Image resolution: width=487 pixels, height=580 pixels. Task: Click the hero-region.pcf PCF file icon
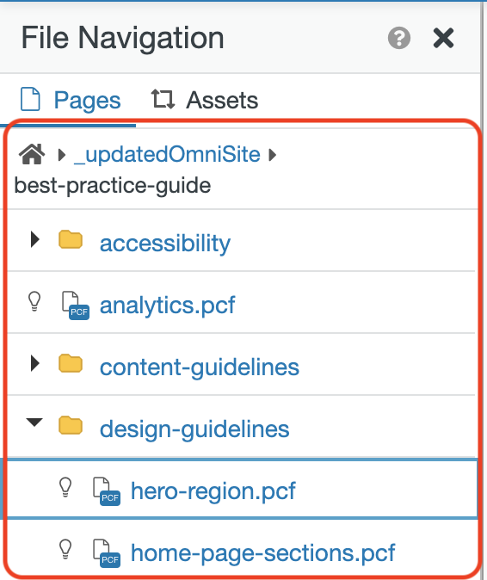pyautogui.click(x=107, y=491)
